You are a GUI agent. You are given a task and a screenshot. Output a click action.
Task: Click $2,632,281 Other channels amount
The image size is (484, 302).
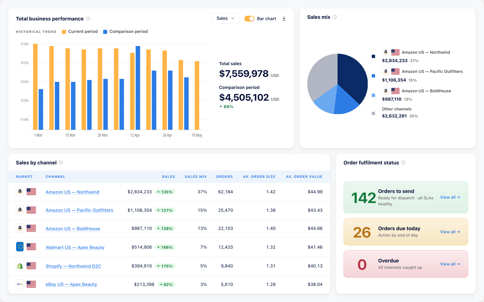pyautogui.click(x=394, y=116)
